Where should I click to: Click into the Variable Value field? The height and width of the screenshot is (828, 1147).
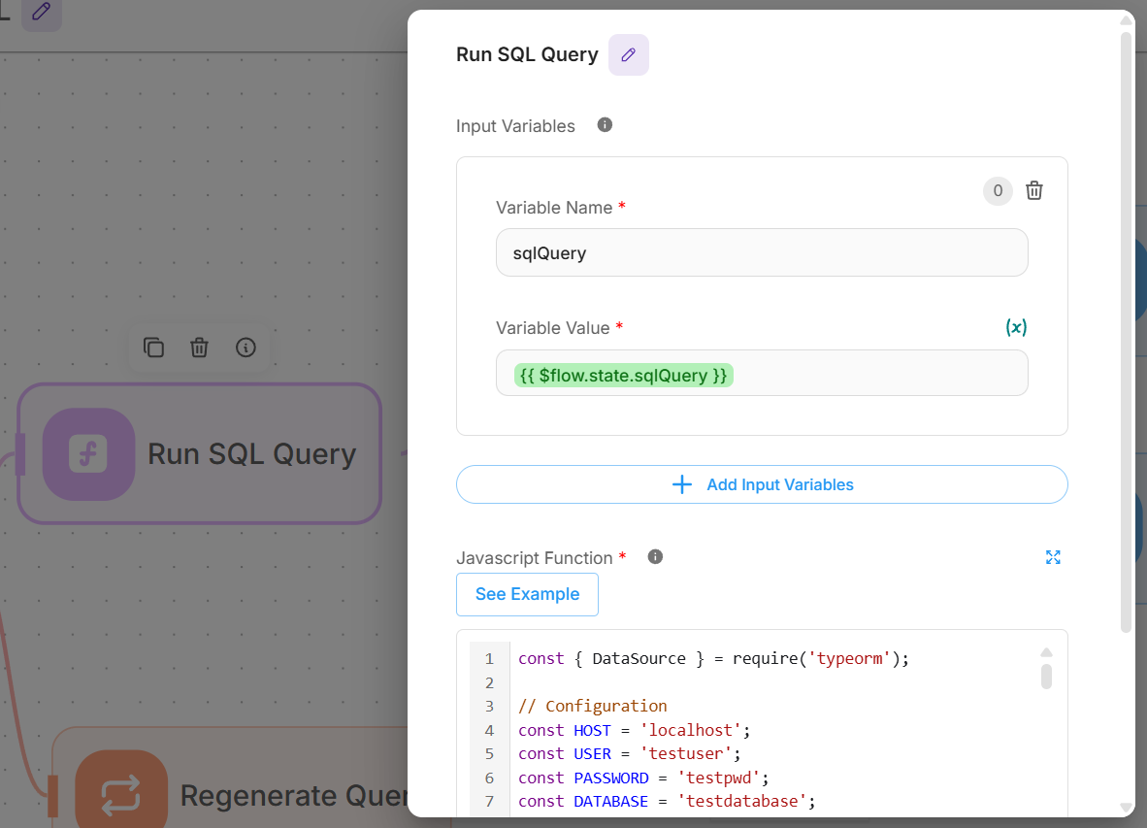tap(873, 374)
